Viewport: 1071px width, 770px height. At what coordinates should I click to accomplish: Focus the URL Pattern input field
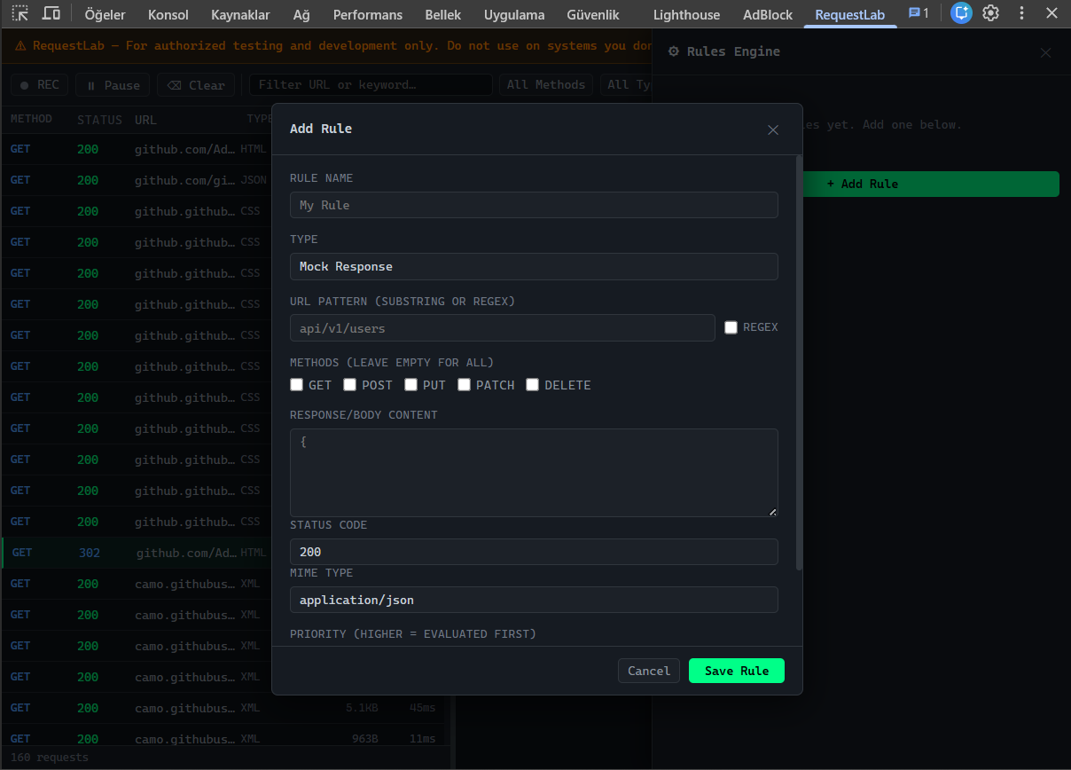click(x=503, y=328)
